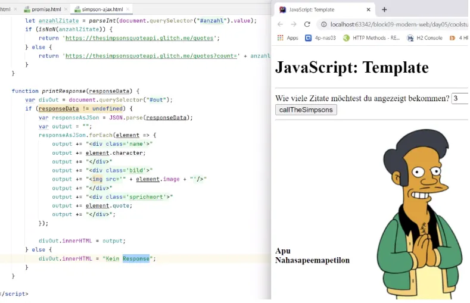470x303 pixels.
Task: Click the Apu Nahasapeemapetilon name text
Action: coord(312,255)
